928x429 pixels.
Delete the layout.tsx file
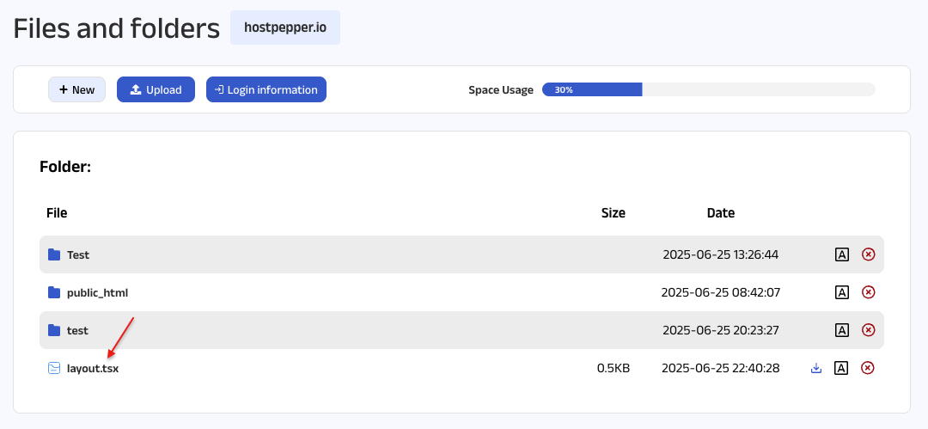tap(868, 368)
